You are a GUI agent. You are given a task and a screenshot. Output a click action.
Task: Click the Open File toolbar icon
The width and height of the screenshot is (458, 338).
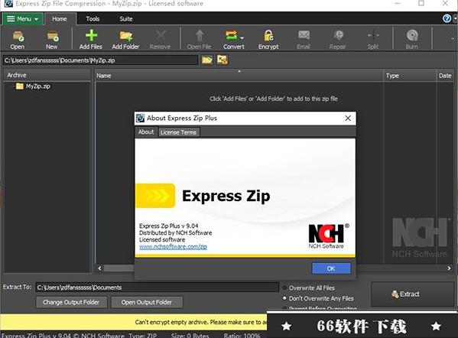pyautogui.click(x=200, y=40)
